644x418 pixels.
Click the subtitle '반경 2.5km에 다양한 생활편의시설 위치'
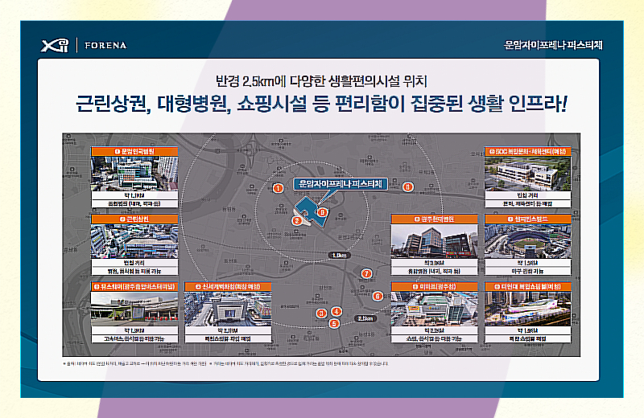(321, 81)
